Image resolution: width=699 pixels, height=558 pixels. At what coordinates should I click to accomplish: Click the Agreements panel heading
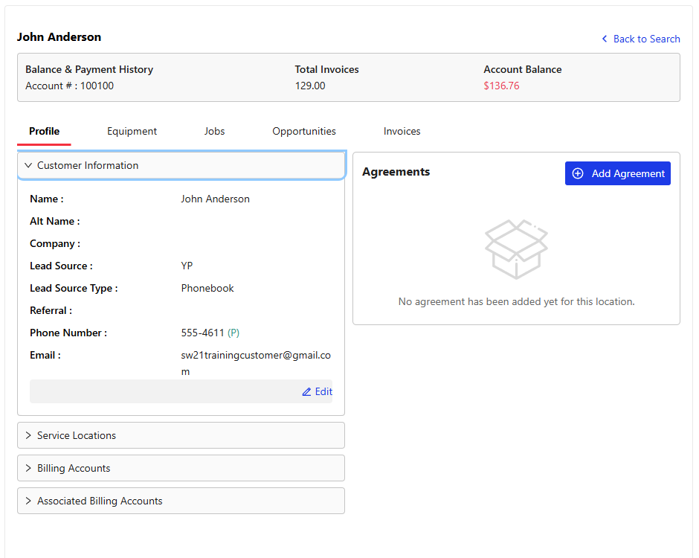click(396, 172)
